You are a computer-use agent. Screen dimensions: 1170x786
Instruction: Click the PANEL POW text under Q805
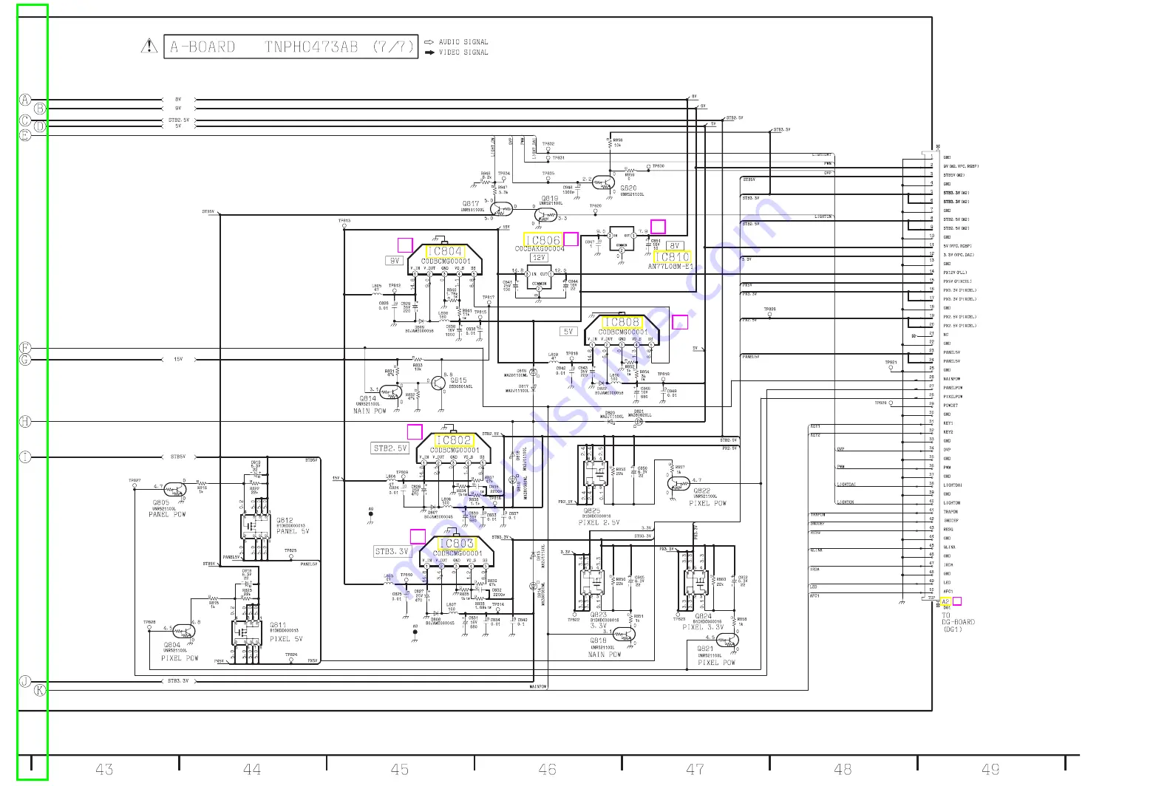(x=167, y=515)
